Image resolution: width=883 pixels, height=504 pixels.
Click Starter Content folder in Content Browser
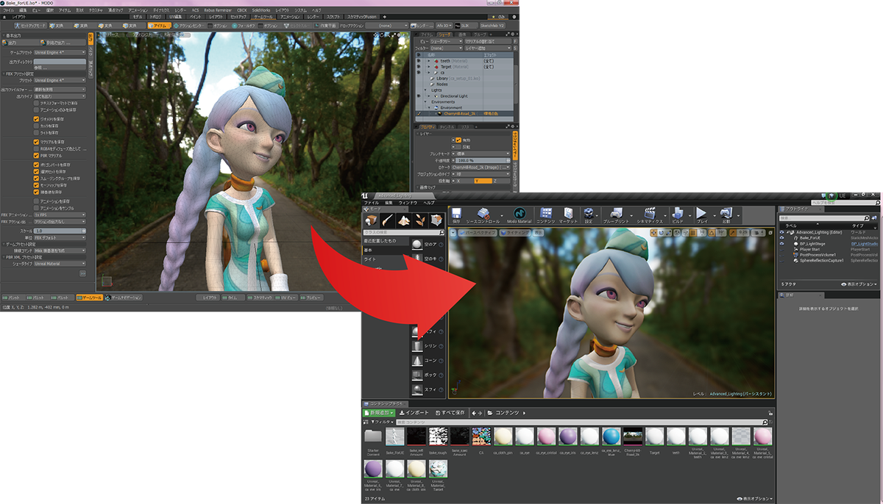[x=373, y=438]
